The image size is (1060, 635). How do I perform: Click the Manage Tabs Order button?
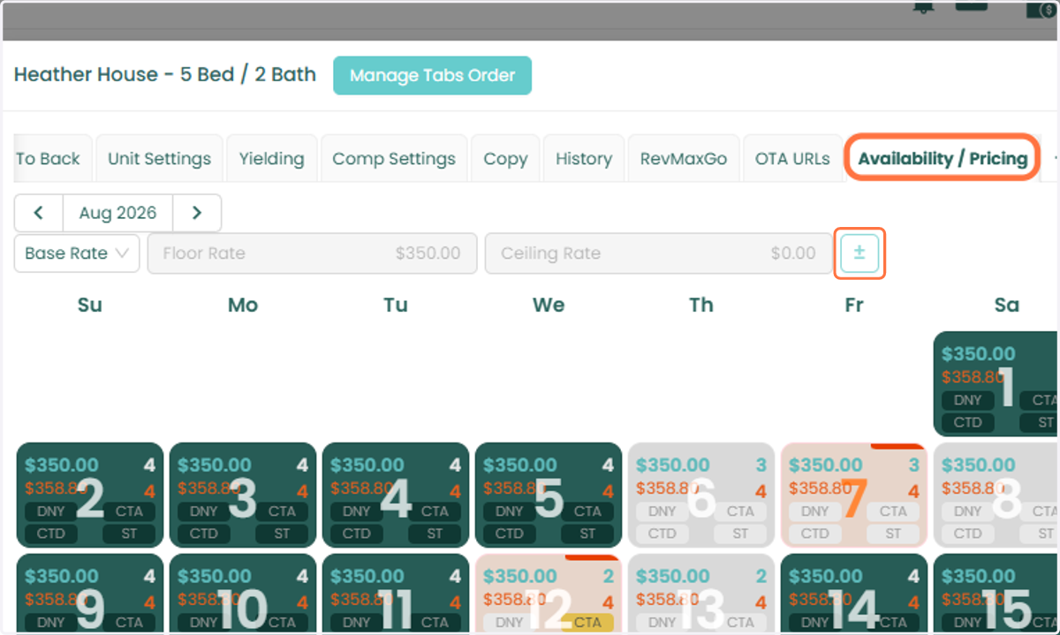click(x=432, y=76)
